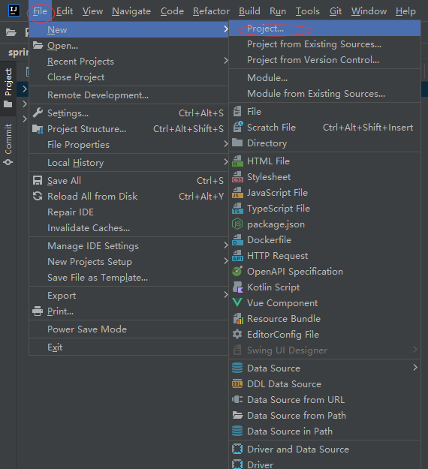The width and height of the screenshot is (428, 469).
Task: Select the Stylesheet CSS icon
Action: tap(237, 177)
